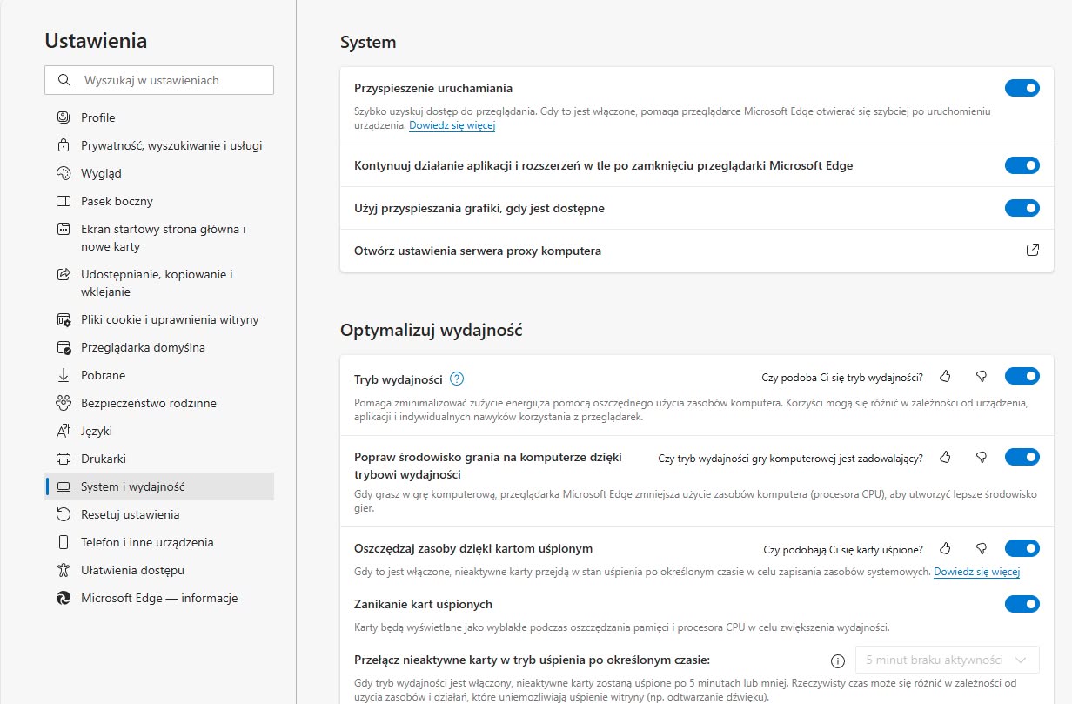Click the help icon beside Tryb wydajności
Screen dimensions: 1072x704
click(x=457, y=379)
